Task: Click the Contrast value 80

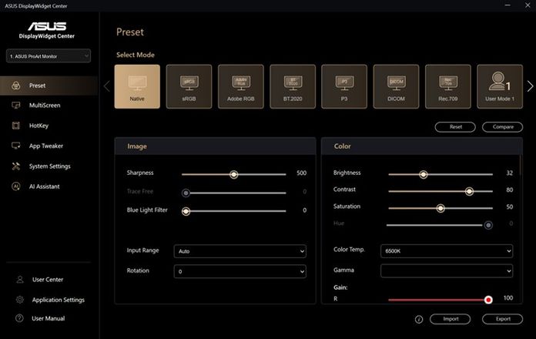Action: [x=509, y=190]
